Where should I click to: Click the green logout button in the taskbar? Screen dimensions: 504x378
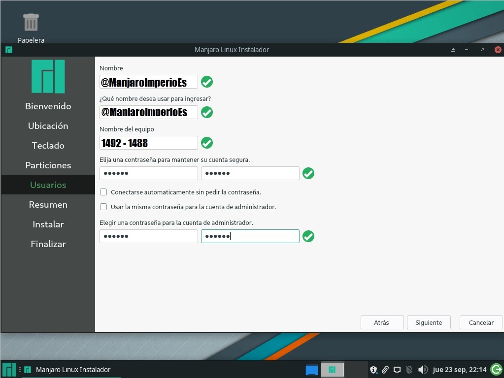coord(496,369)
